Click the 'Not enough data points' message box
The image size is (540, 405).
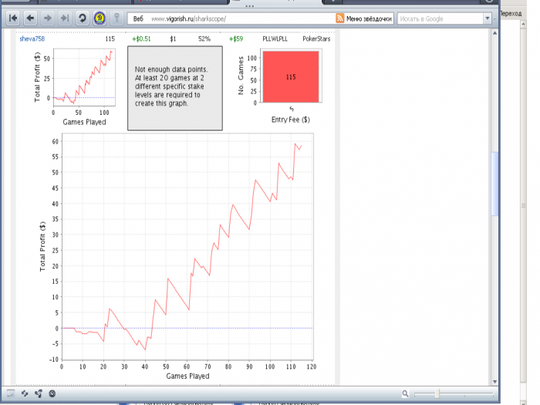coord(175,88)
